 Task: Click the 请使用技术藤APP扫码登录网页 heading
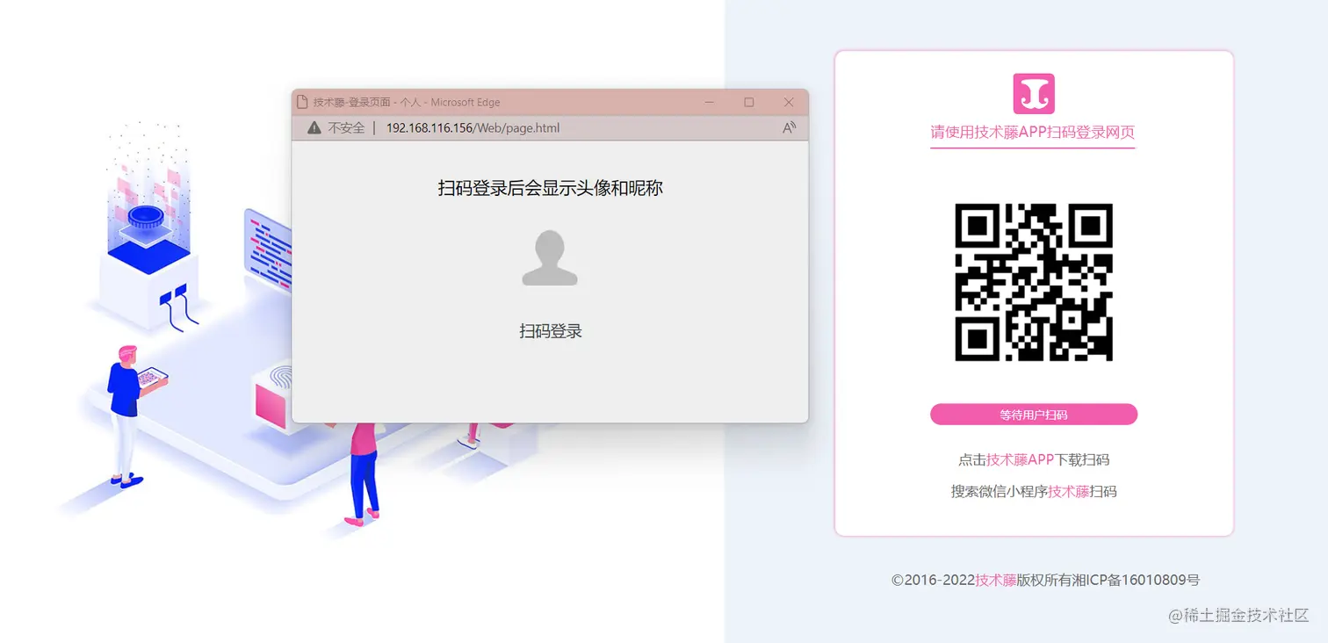(1033, 133)
